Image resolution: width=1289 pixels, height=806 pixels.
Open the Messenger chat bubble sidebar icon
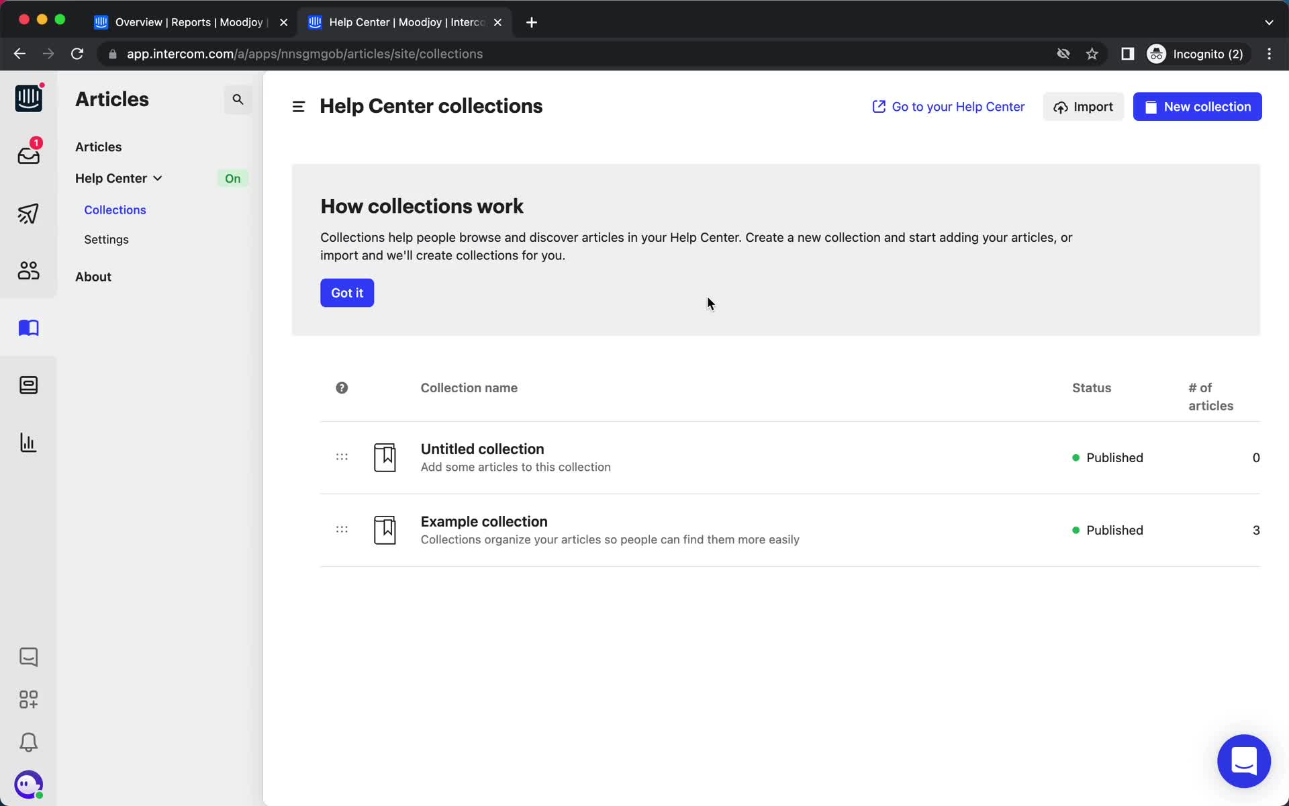pos(28,657)
